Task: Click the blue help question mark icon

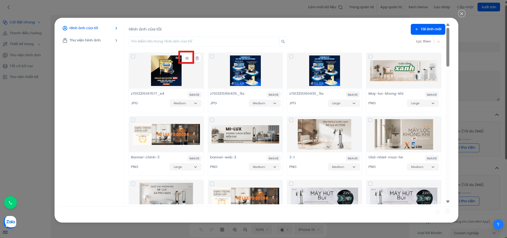Action: pyautogui.click(x=498, y=224)
